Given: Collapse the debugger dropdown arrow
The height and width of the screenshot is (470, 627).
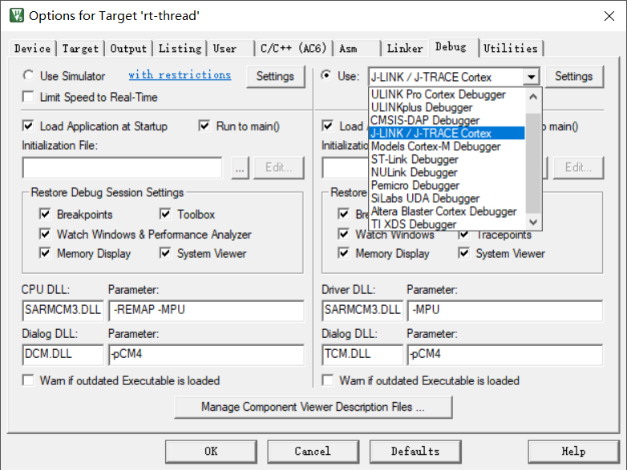Looking at the screenshot, I should 531,77.
